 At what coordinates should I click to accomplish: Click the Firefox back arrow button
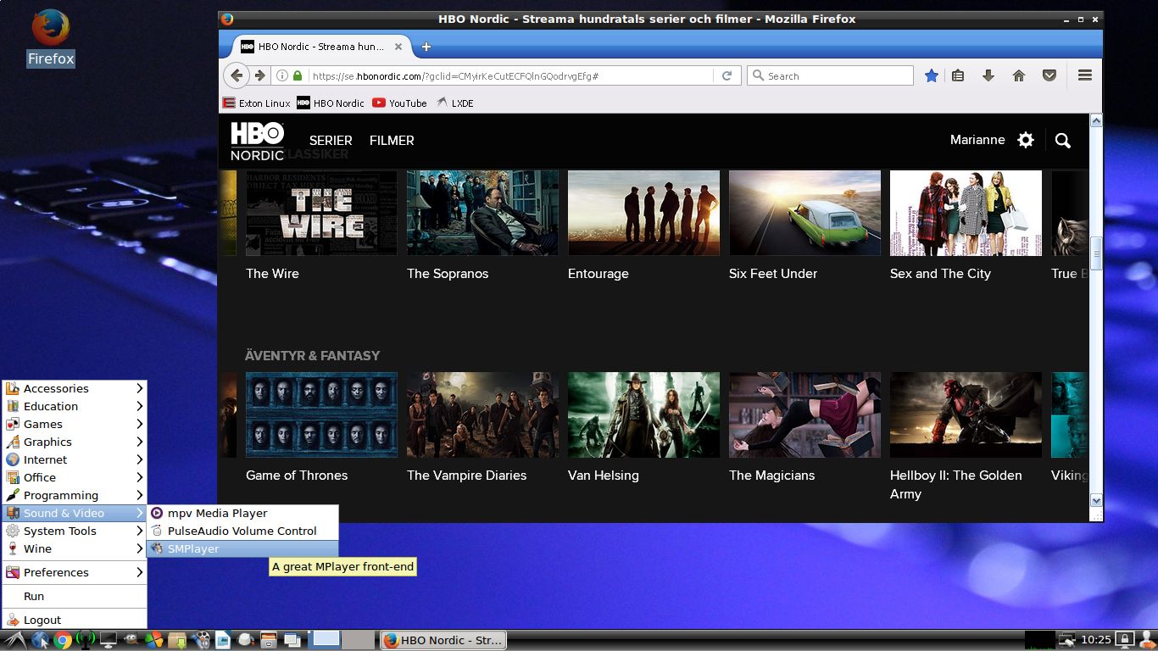click(x=237, y=75)
